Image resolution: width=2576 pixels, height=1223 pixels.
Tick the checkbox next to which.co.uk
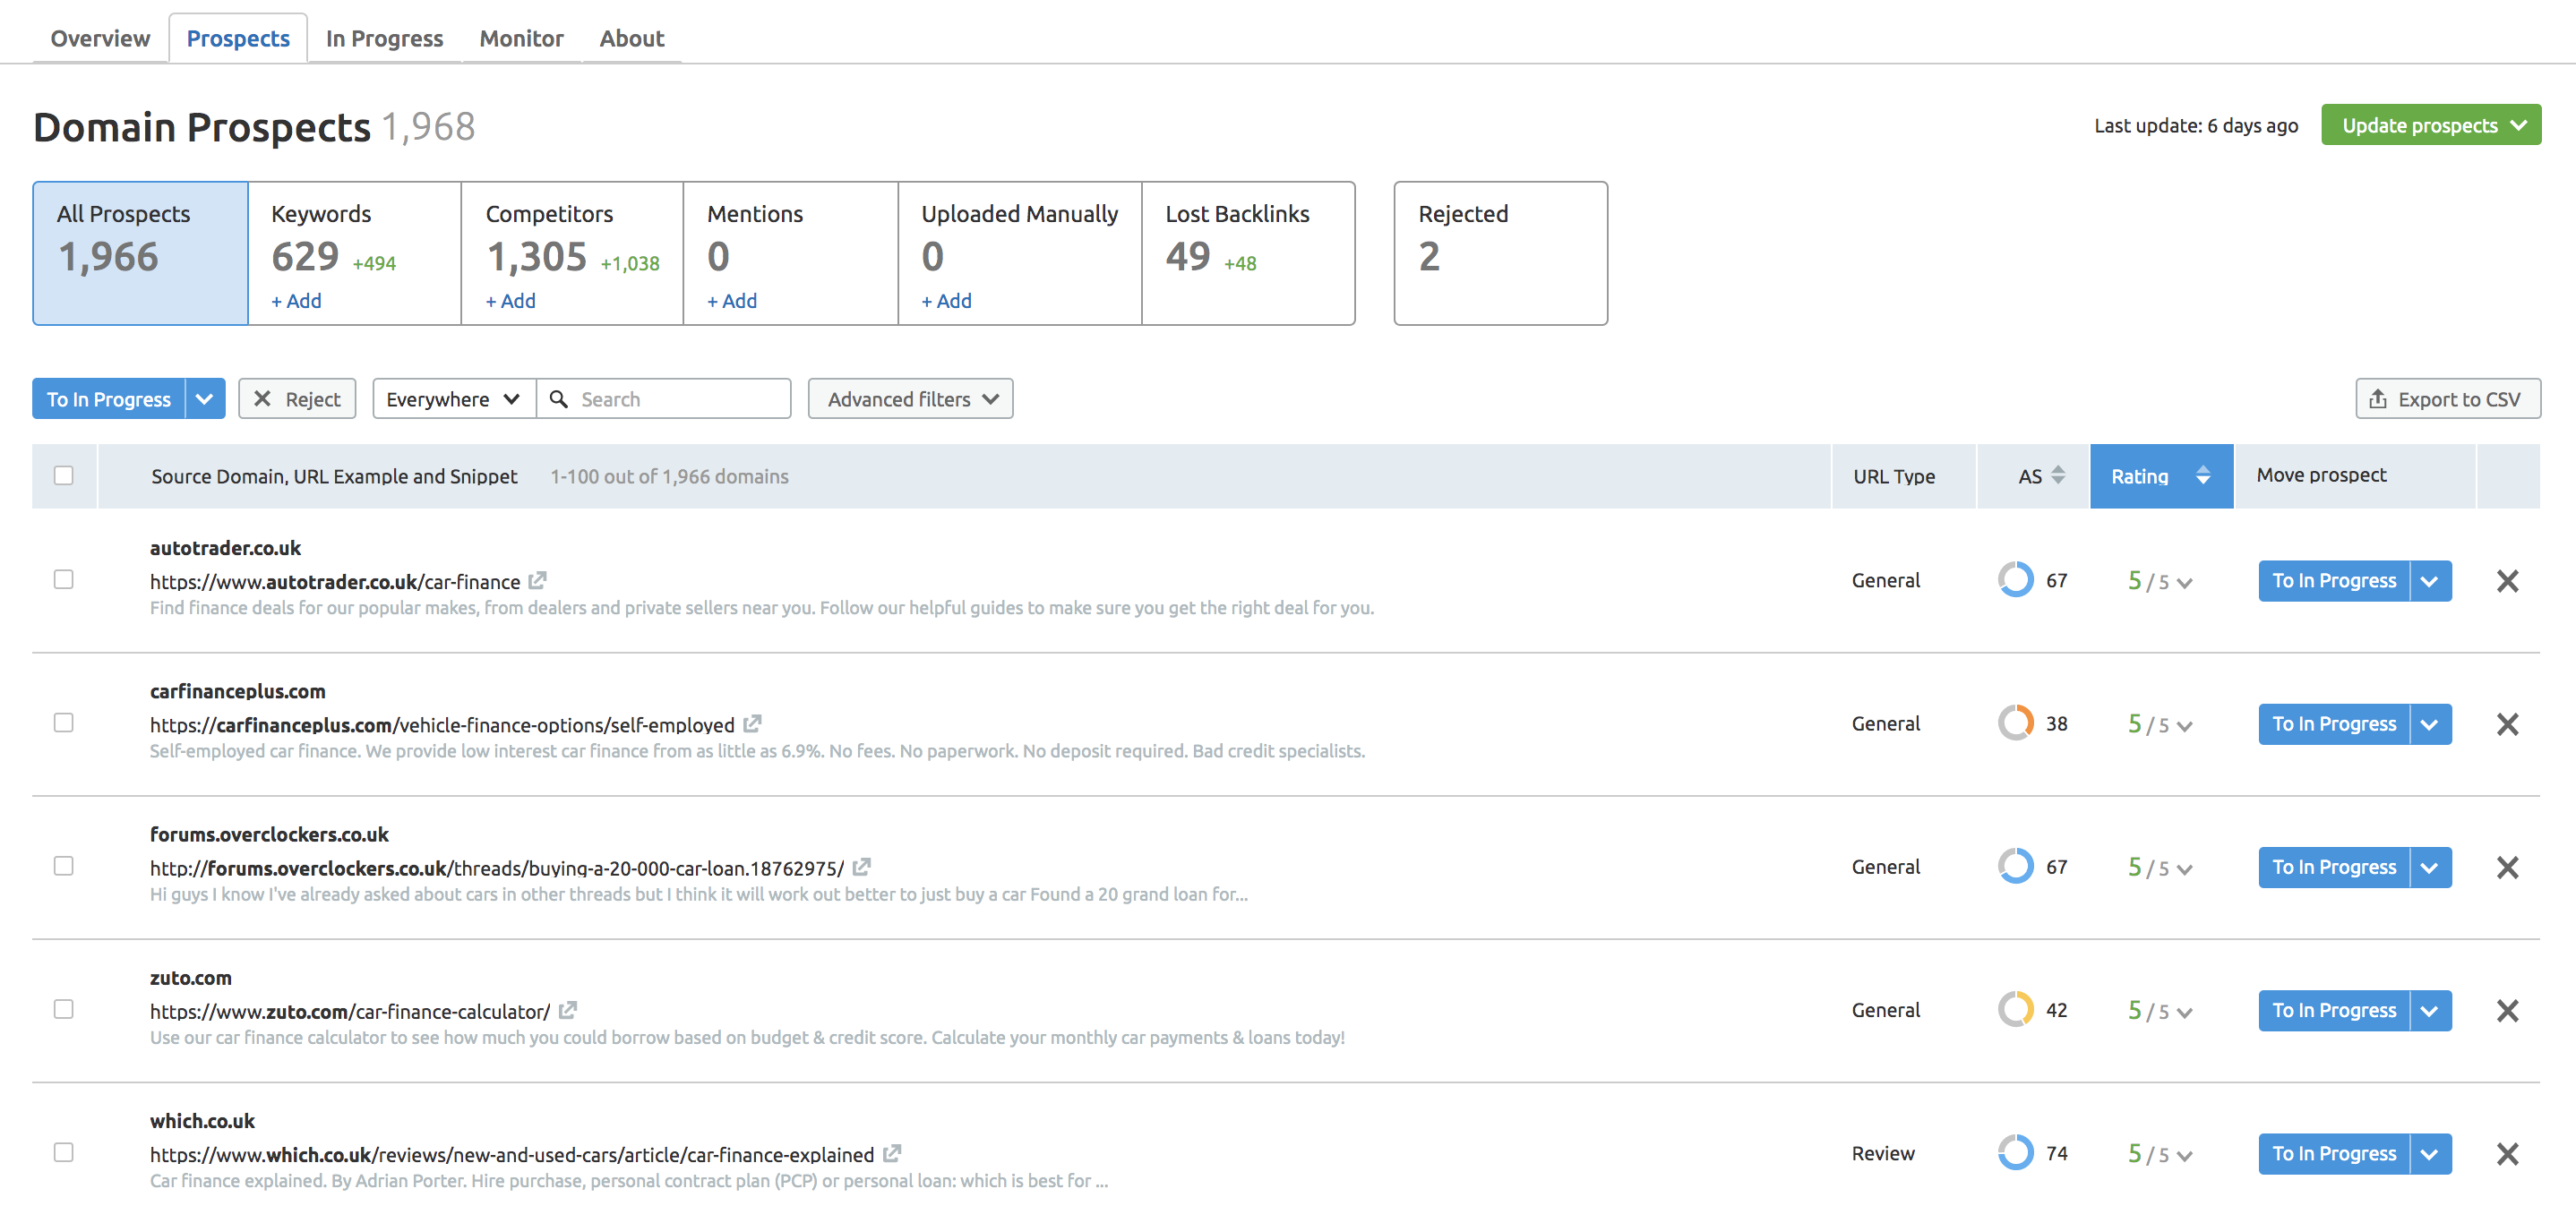(64, 1151)
